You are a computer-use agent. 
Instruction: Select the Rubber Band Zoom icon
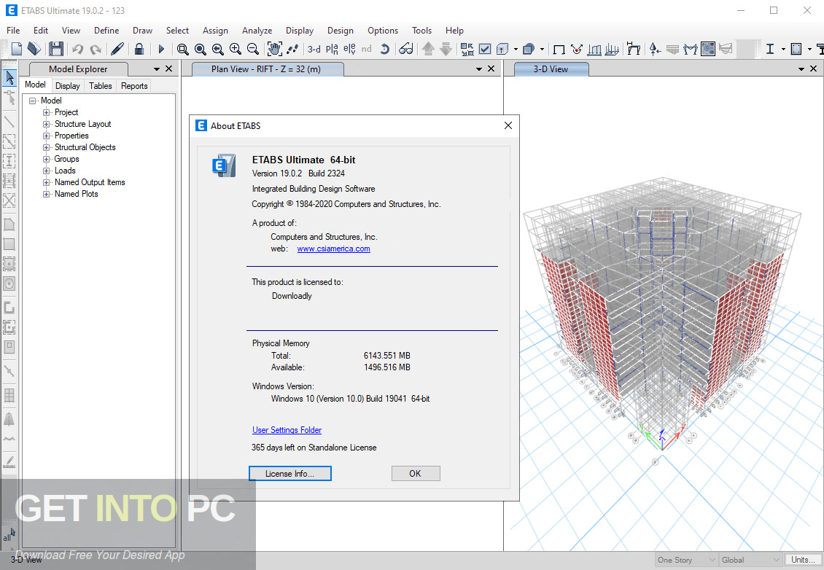pyautogui.click(x=182, y=49)
